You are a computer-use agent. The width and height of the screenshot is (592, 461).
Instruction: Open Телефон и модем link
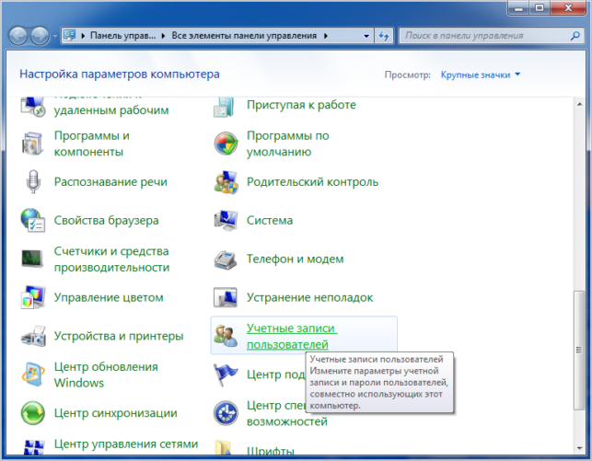296,259
